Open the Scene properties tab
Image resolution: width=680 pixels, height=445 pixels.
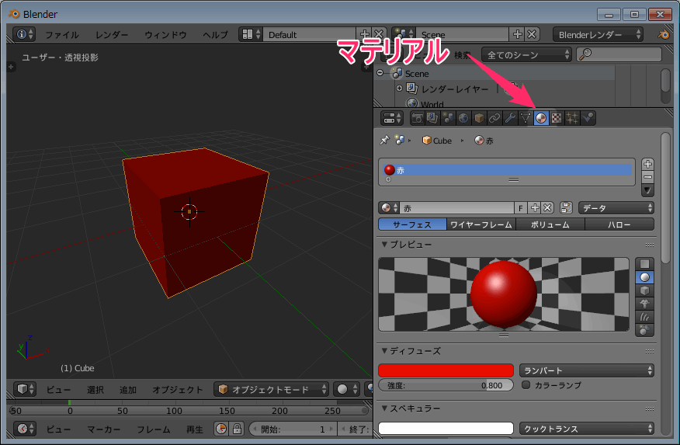tap(448, 118)
